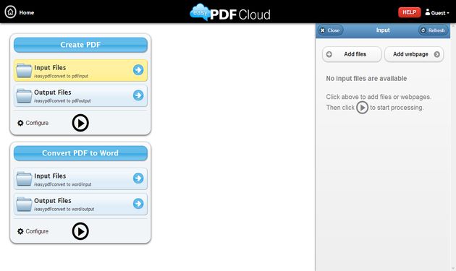This screenshot has height=271, width=456.
Task: Click the Convert to Word Input Files arrow
Action: click(138, 178)
